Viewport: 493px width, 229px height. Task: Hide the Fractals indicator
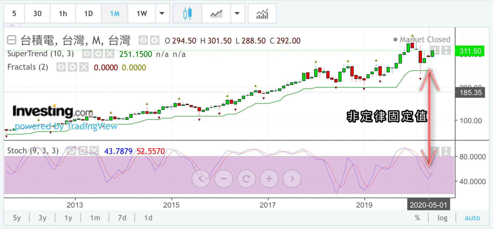coord(61,67)
